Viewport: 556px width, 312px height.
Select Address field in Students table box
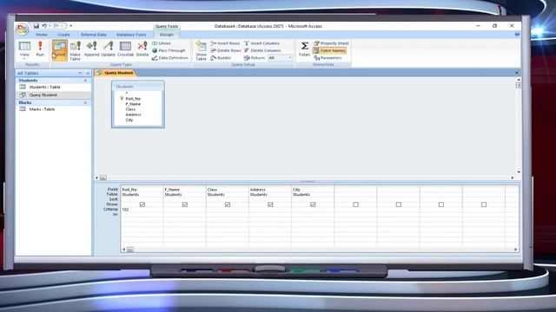[133, 114]
